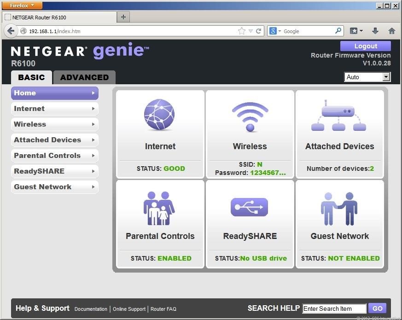The height and width of the screenshot is (320, 402).
Task: Select Attached Devices in the sidebar menu
Action: [x=55, y=140]
